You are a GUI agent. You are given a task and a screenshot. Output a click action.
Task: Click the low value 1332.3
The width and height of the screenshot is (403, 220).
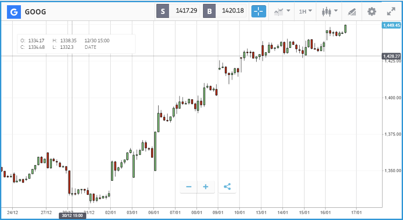click(x=67, y=47)
